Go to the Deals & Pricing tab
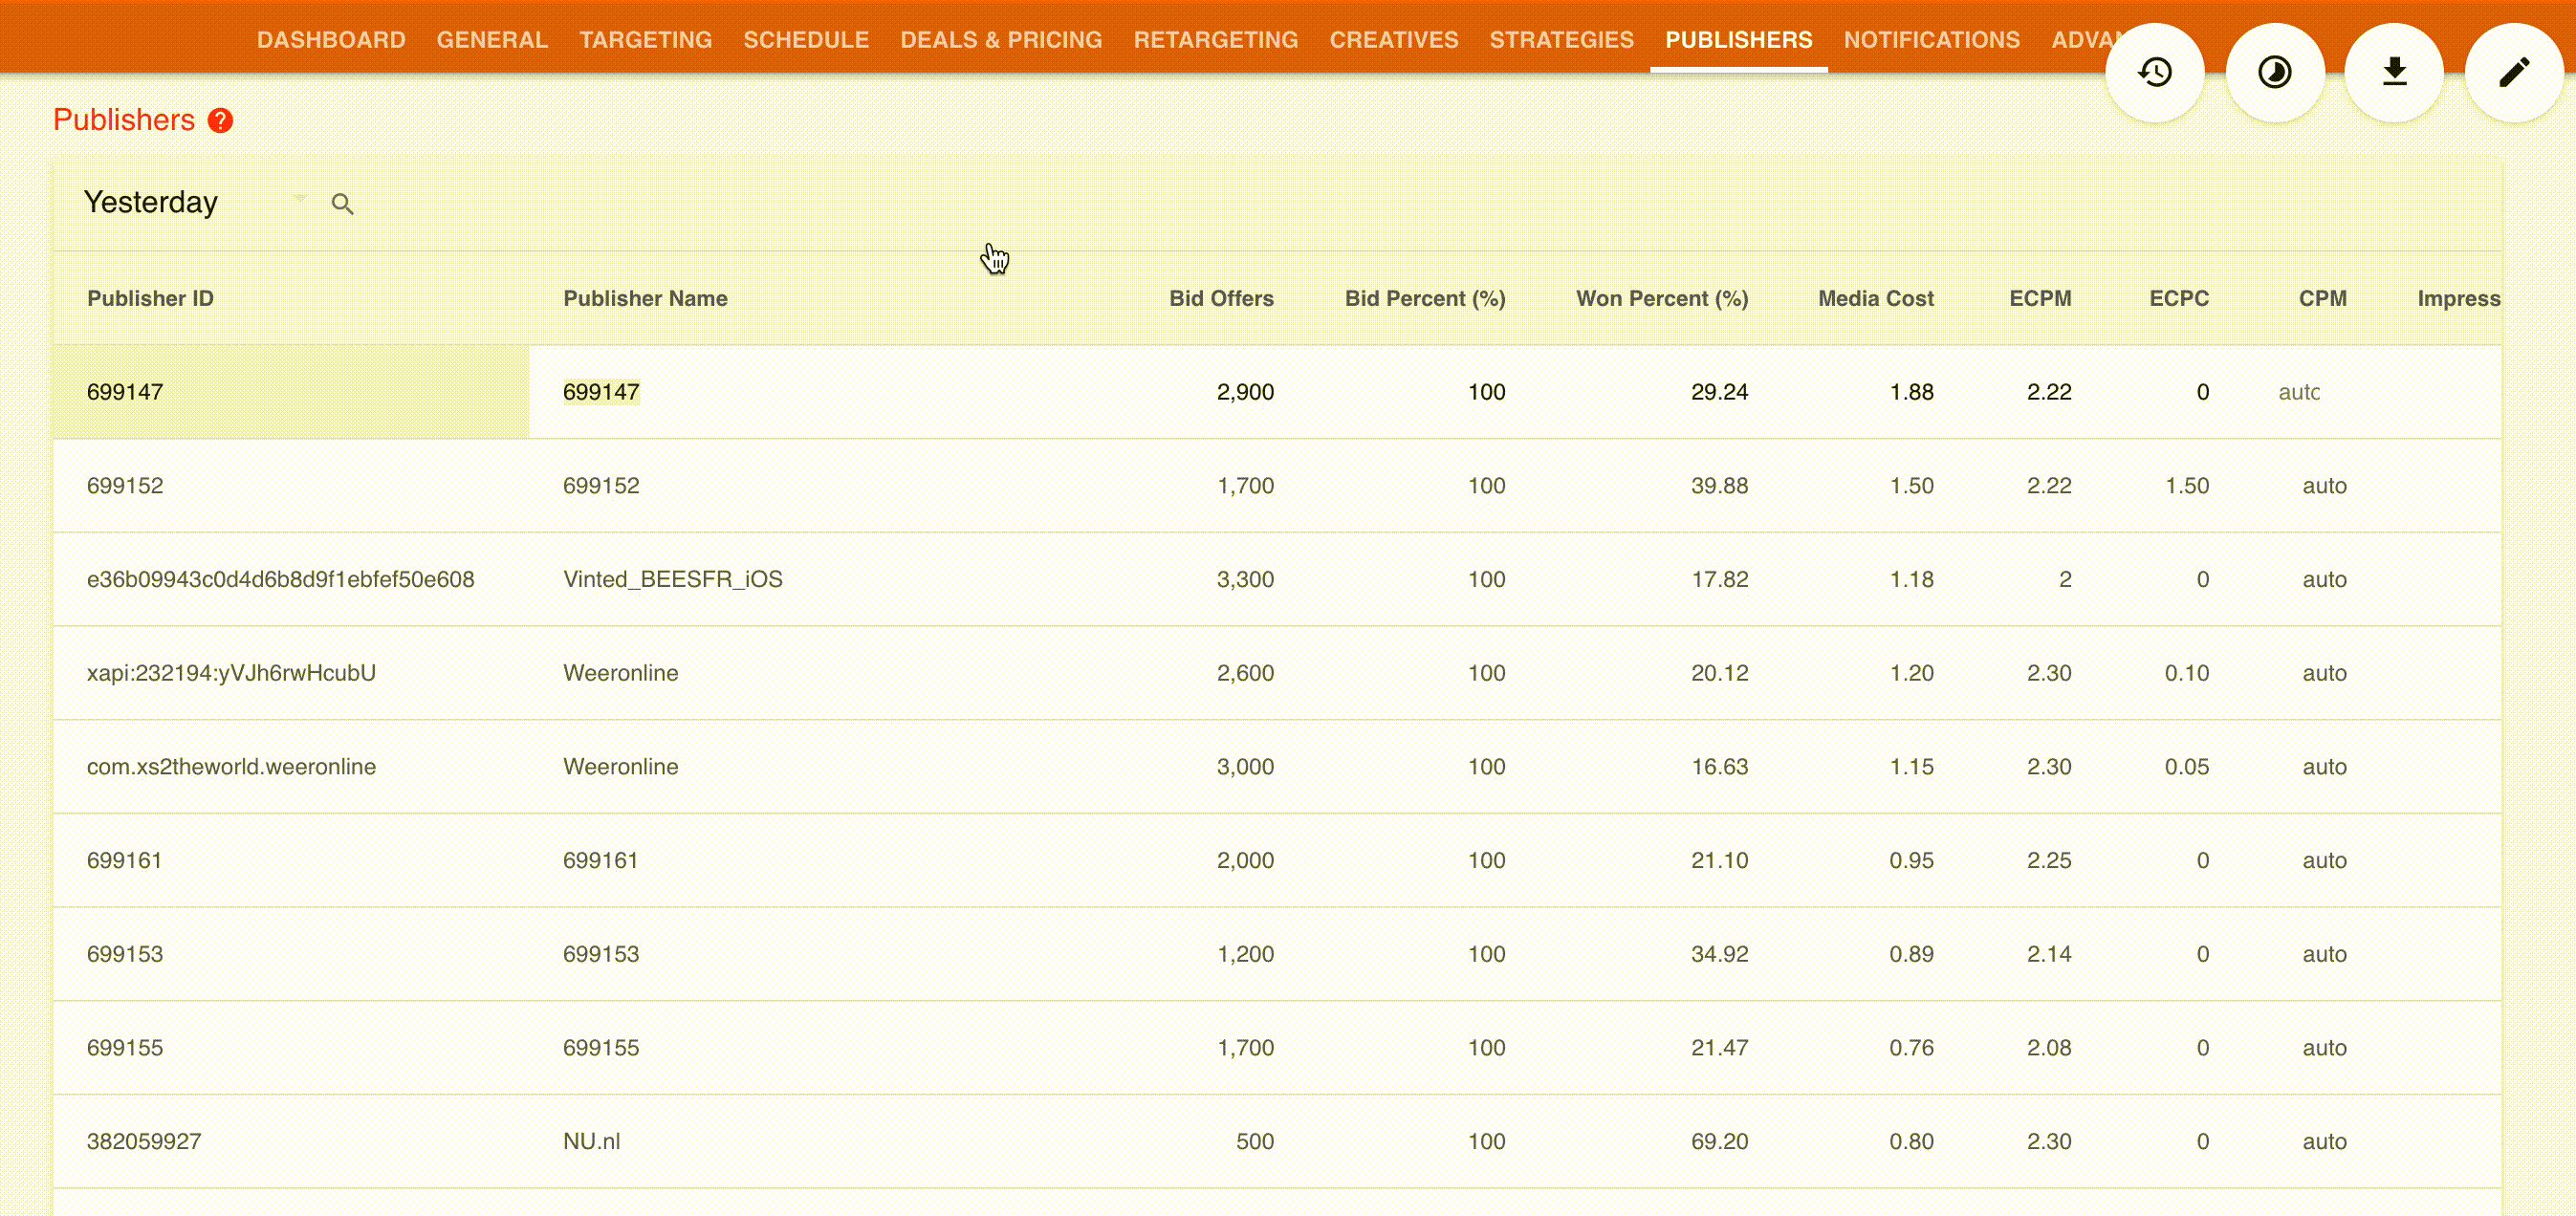2576x1216 pixels. [1000, 40]
